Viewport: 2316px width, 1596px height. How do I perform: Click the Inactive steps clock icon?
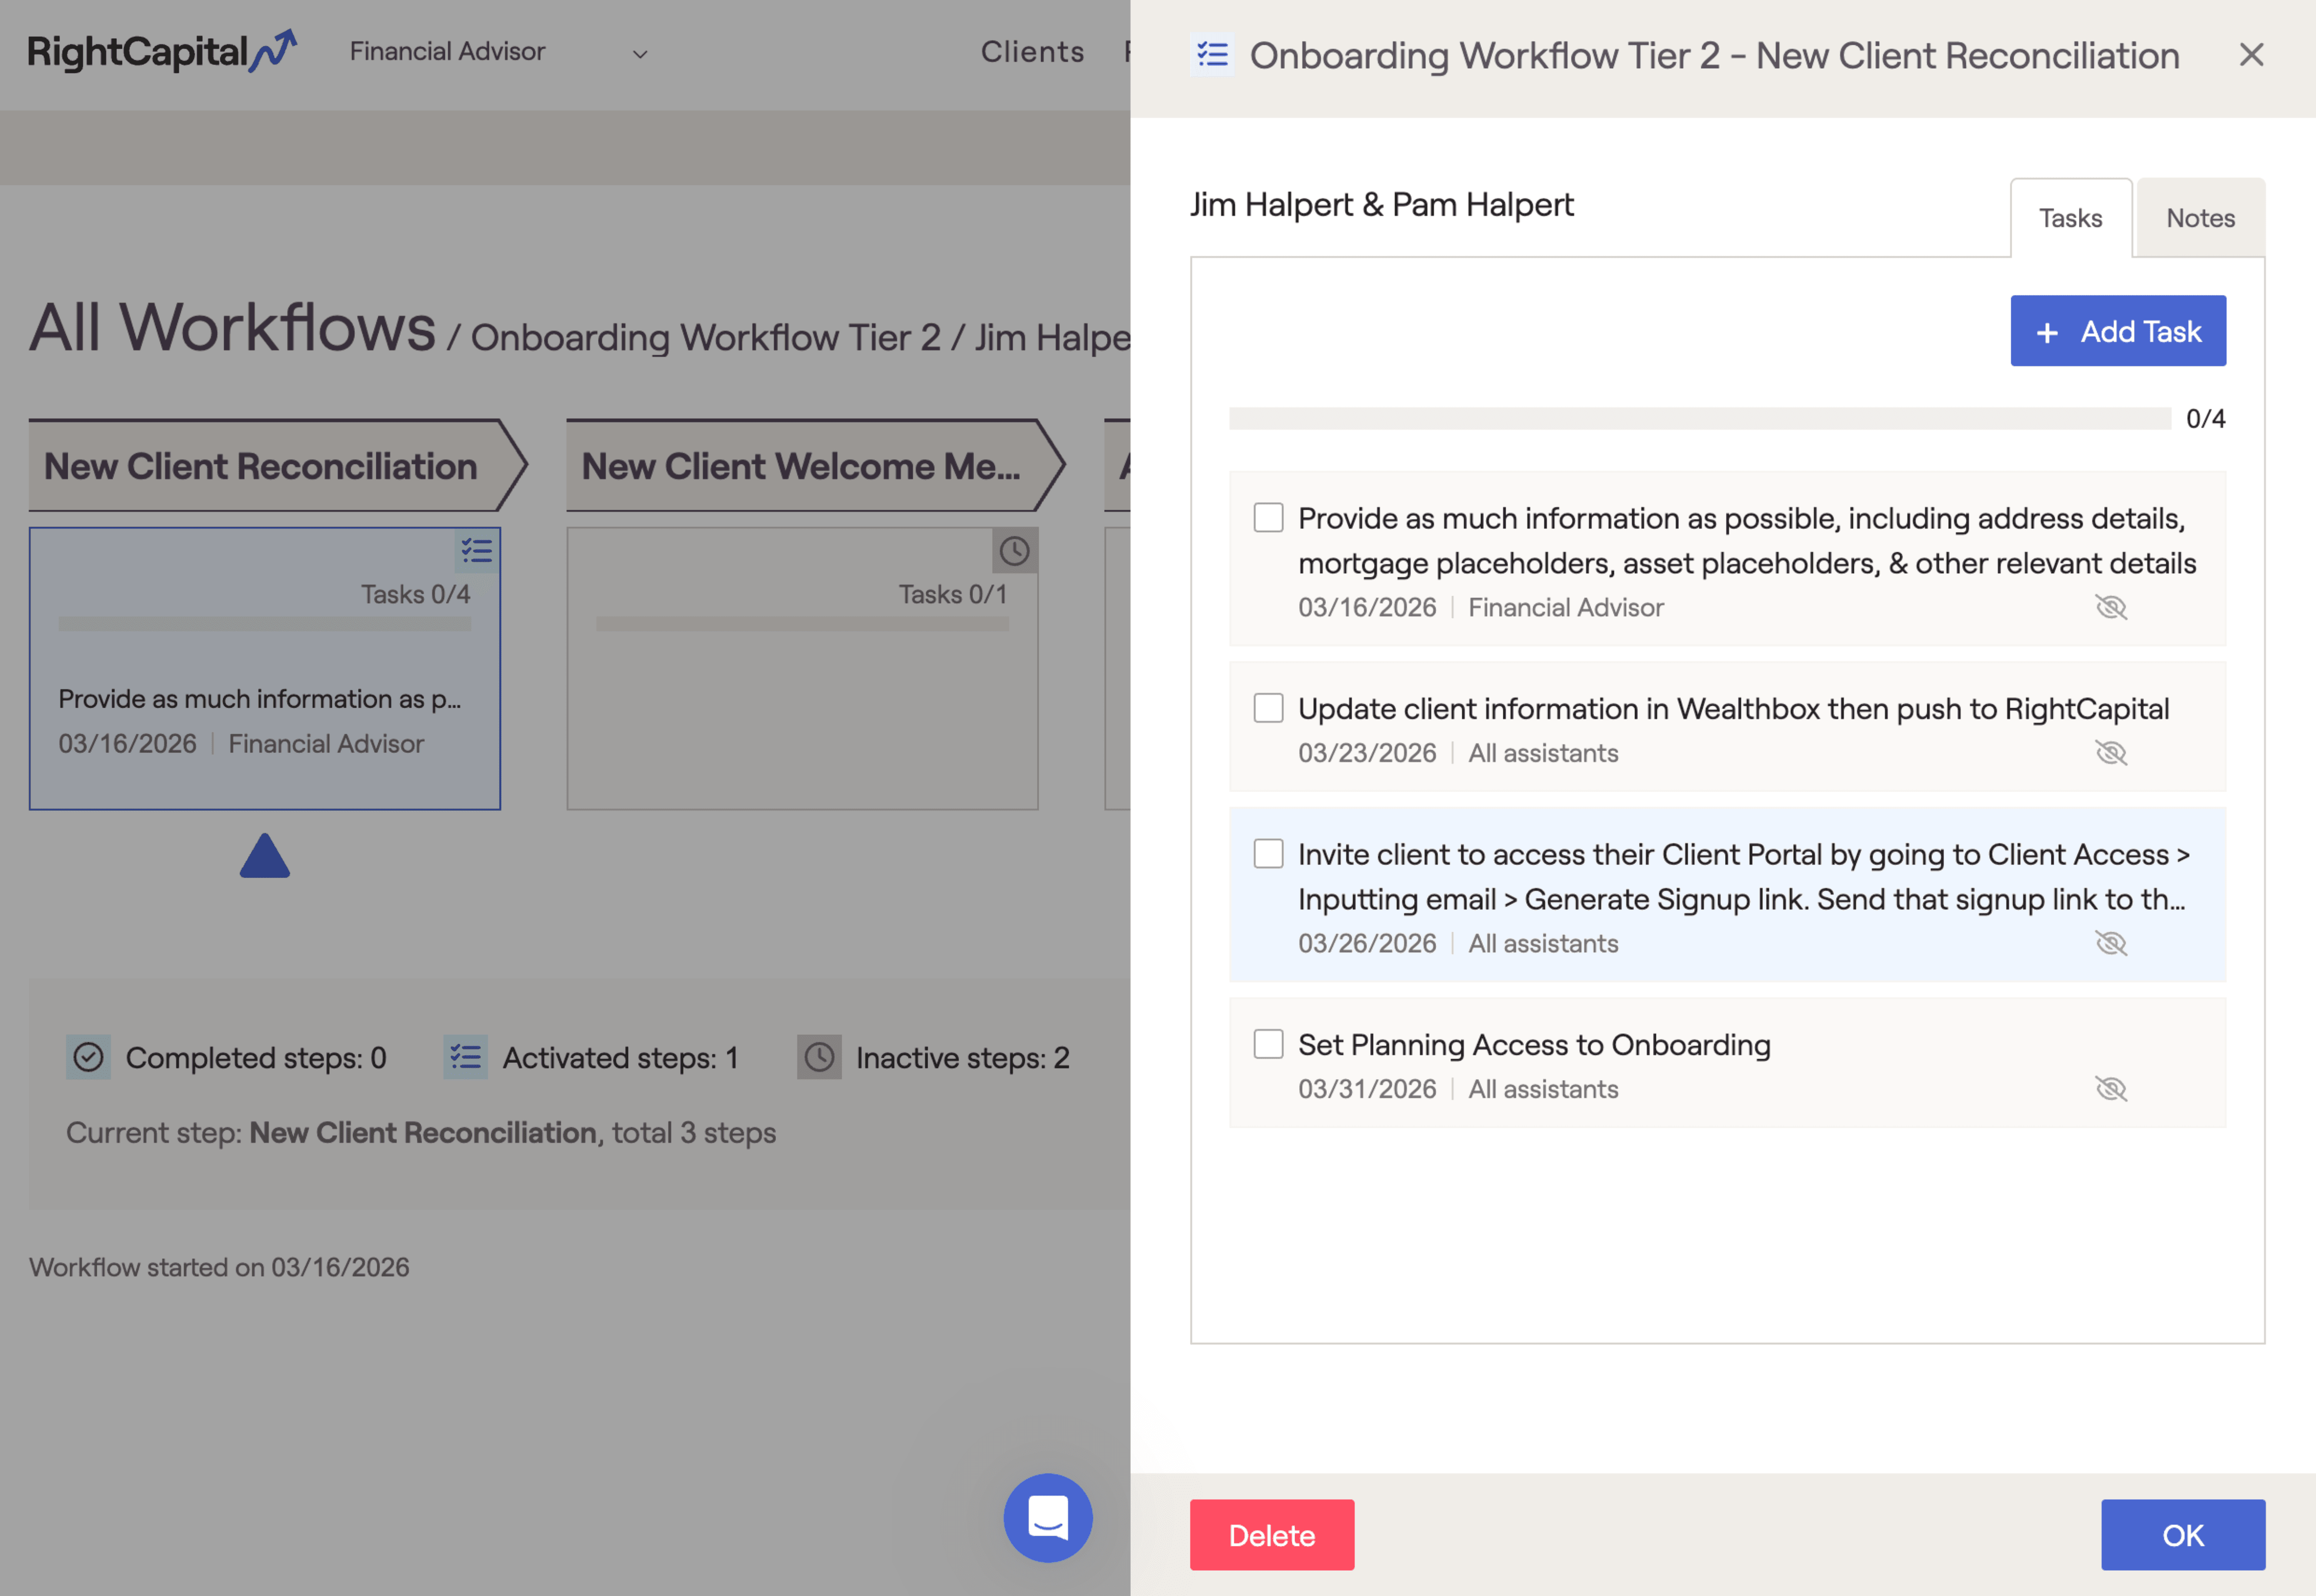819,1057
